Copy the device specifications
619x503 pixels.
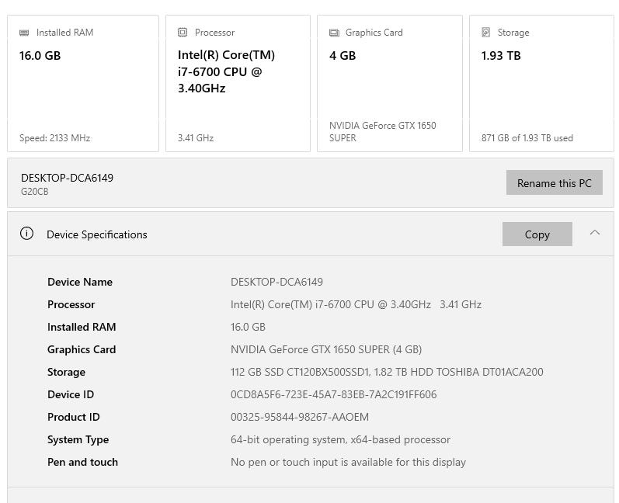click(537, 234)
